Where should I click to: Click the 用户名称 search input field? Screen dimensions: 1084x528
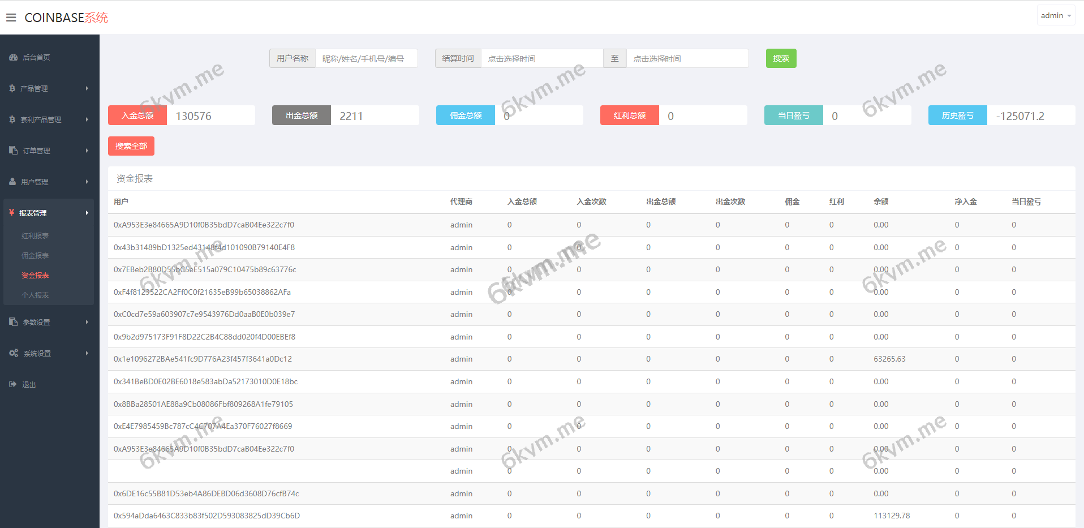pyautogui.click(x=367, y=58)
